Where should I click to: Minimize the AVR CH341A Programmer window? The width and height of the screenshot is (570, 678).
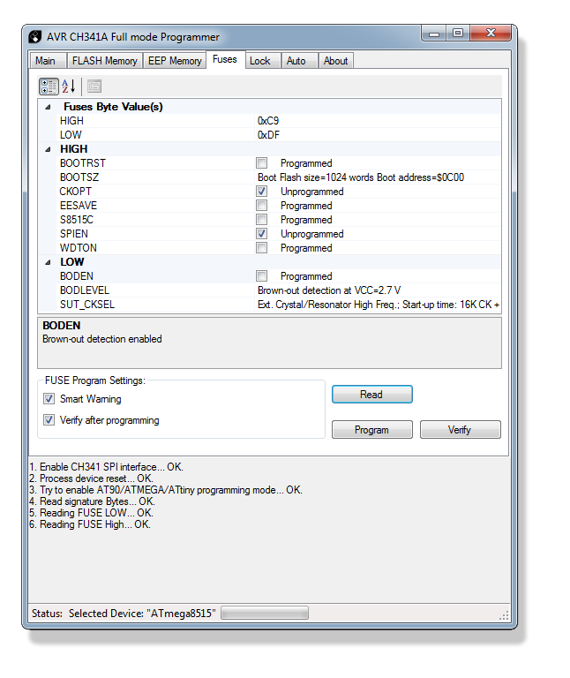[x=434, y=34]
